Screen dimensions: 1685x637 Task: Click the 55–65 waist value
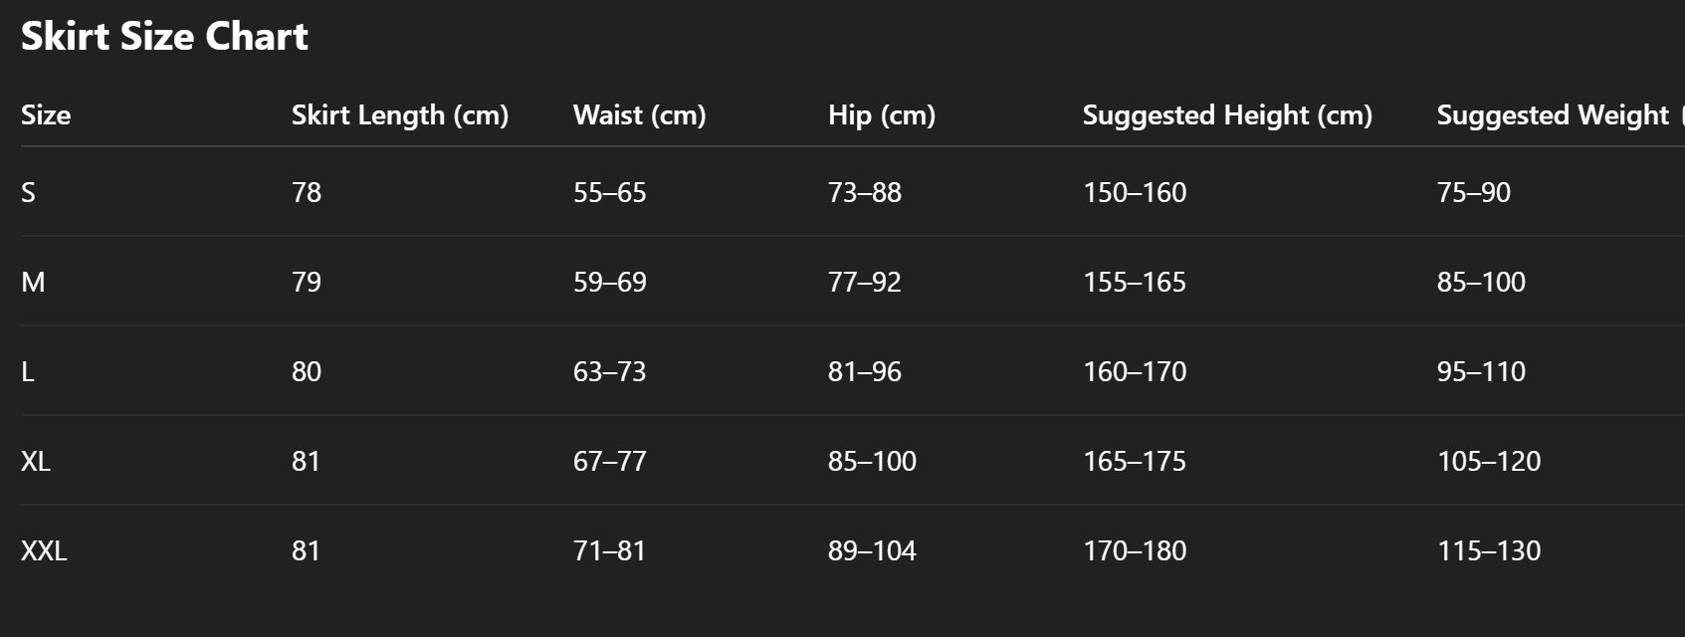coord(610,192)
